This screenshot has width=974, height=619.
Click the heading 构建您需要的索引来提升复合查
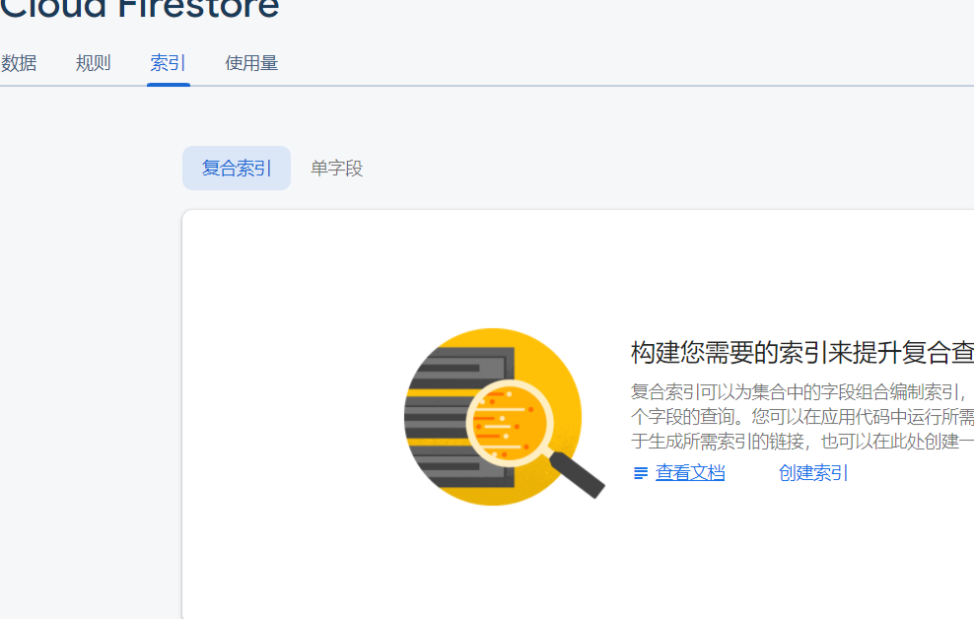click(801, 353)
